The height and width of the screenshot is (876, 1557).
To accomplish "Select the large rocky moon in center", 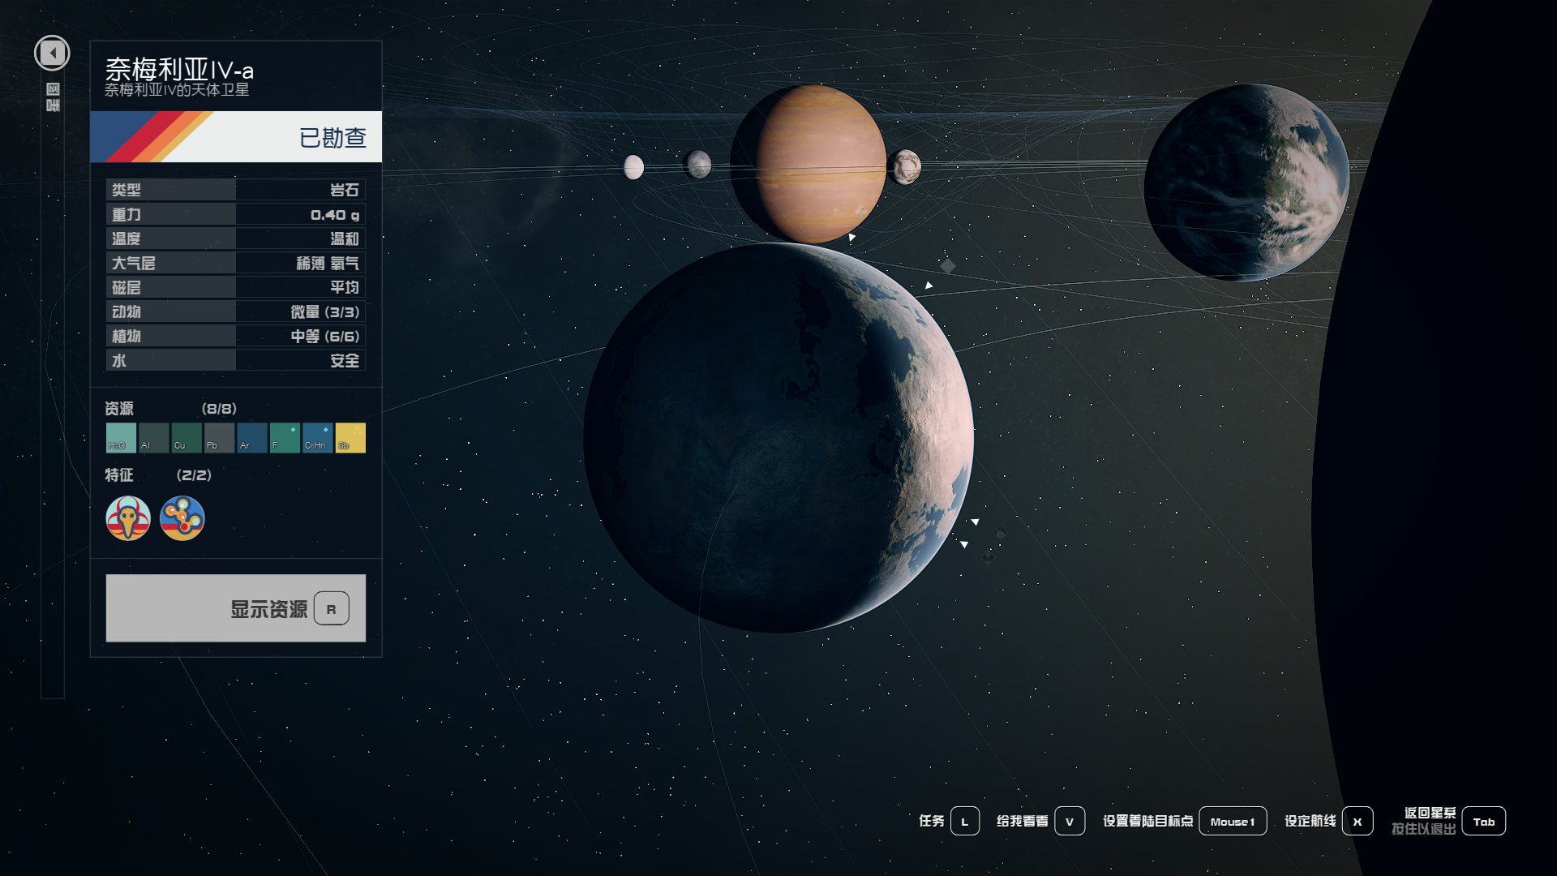I will pos(778,438).
